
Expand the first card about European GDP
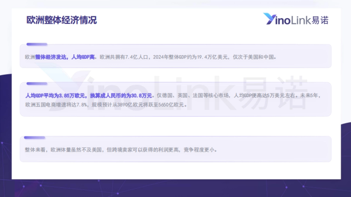pyautogui.click(x=175, y=56)
